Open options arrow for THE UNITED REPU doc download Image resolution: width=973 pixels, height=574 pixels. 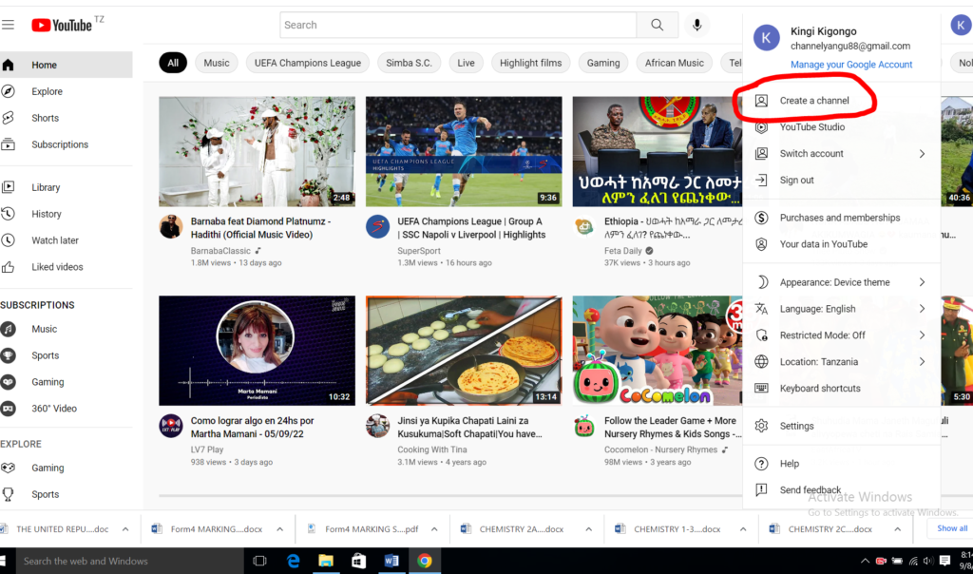coord(125,529)
